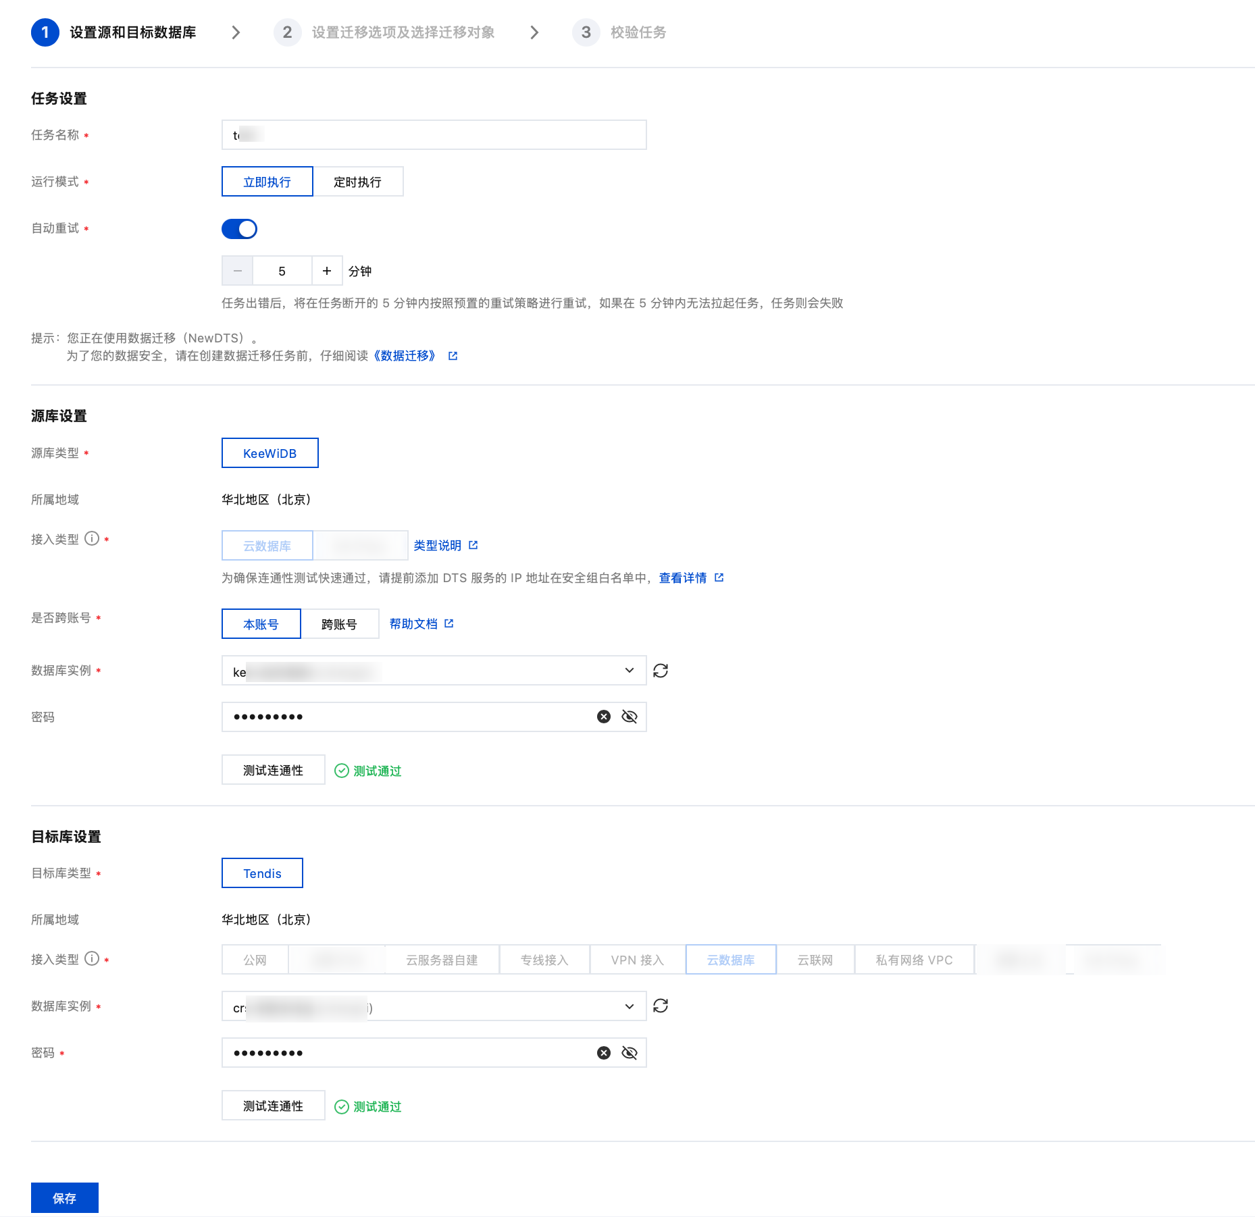Clear the source database password field

(603, 717)
